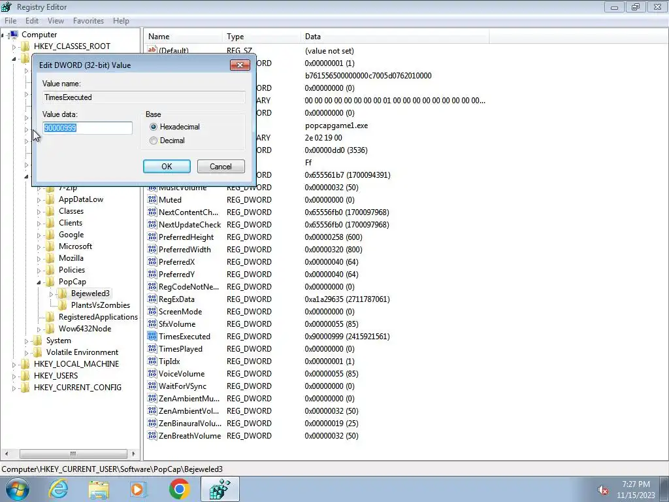Image resolution: width=669 pixels, height=502 pixels.
Task: Click the tree pane scroll left arrow
Action: point(7,454)
